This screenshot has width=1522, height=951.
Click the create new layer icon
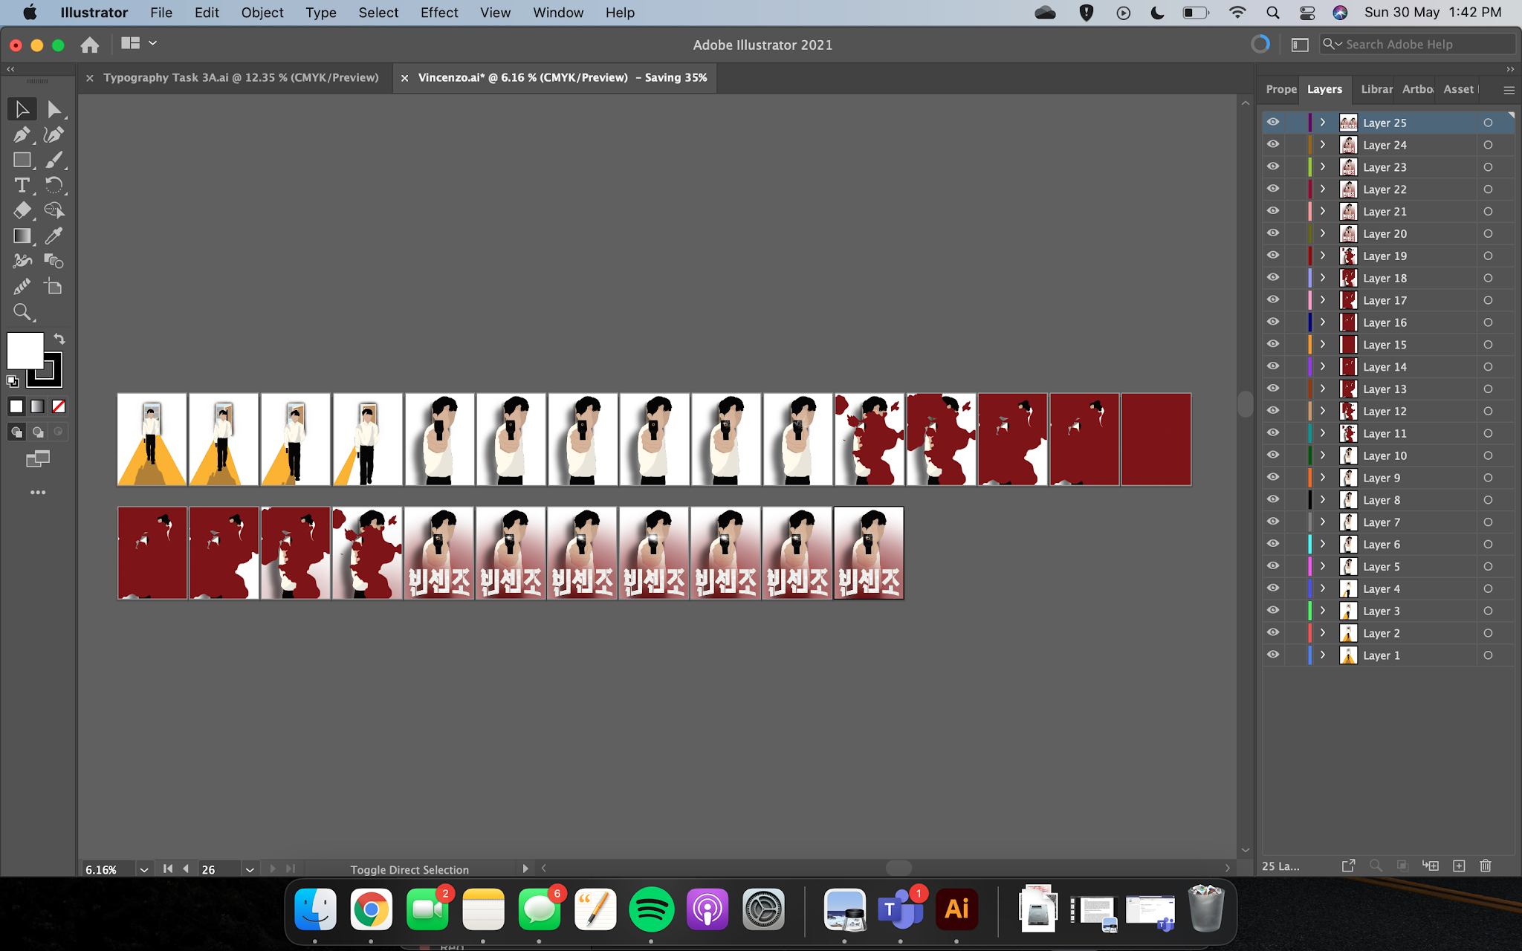tap(1459, 866)
